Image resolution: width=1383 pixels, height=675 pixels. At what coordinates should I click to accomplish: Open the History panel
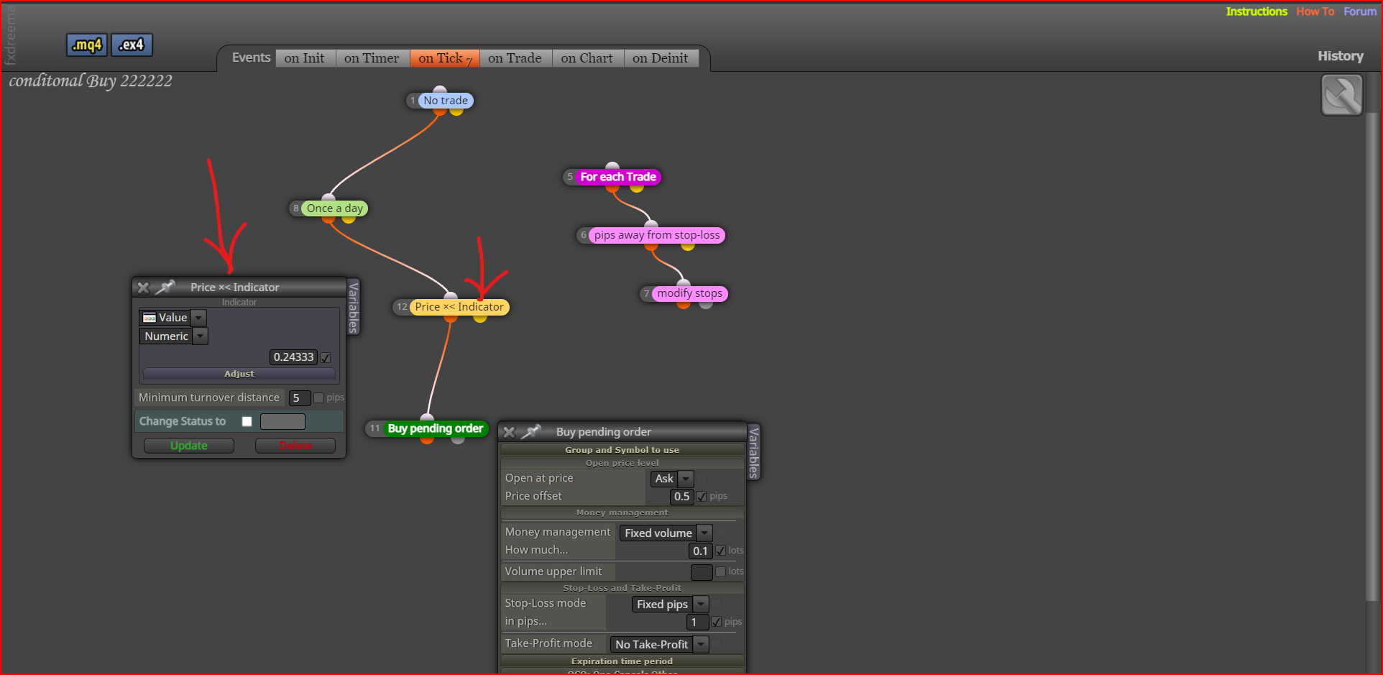pyautogui.click(x=1340, y=56)
